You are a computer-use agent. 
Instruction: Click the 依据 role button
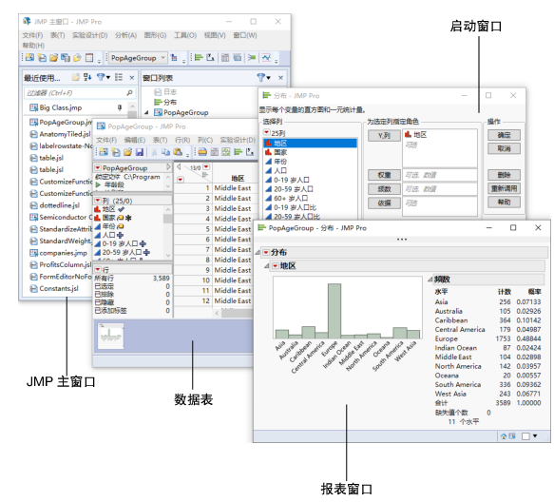(x=384, y=203)
